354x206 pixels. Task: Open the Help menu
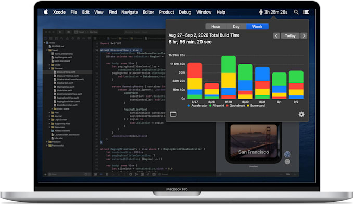click(x=221, y=12)
